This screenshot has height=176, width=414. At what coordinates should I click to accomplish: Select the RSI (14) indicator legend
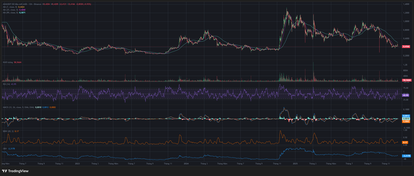(6, 84)
